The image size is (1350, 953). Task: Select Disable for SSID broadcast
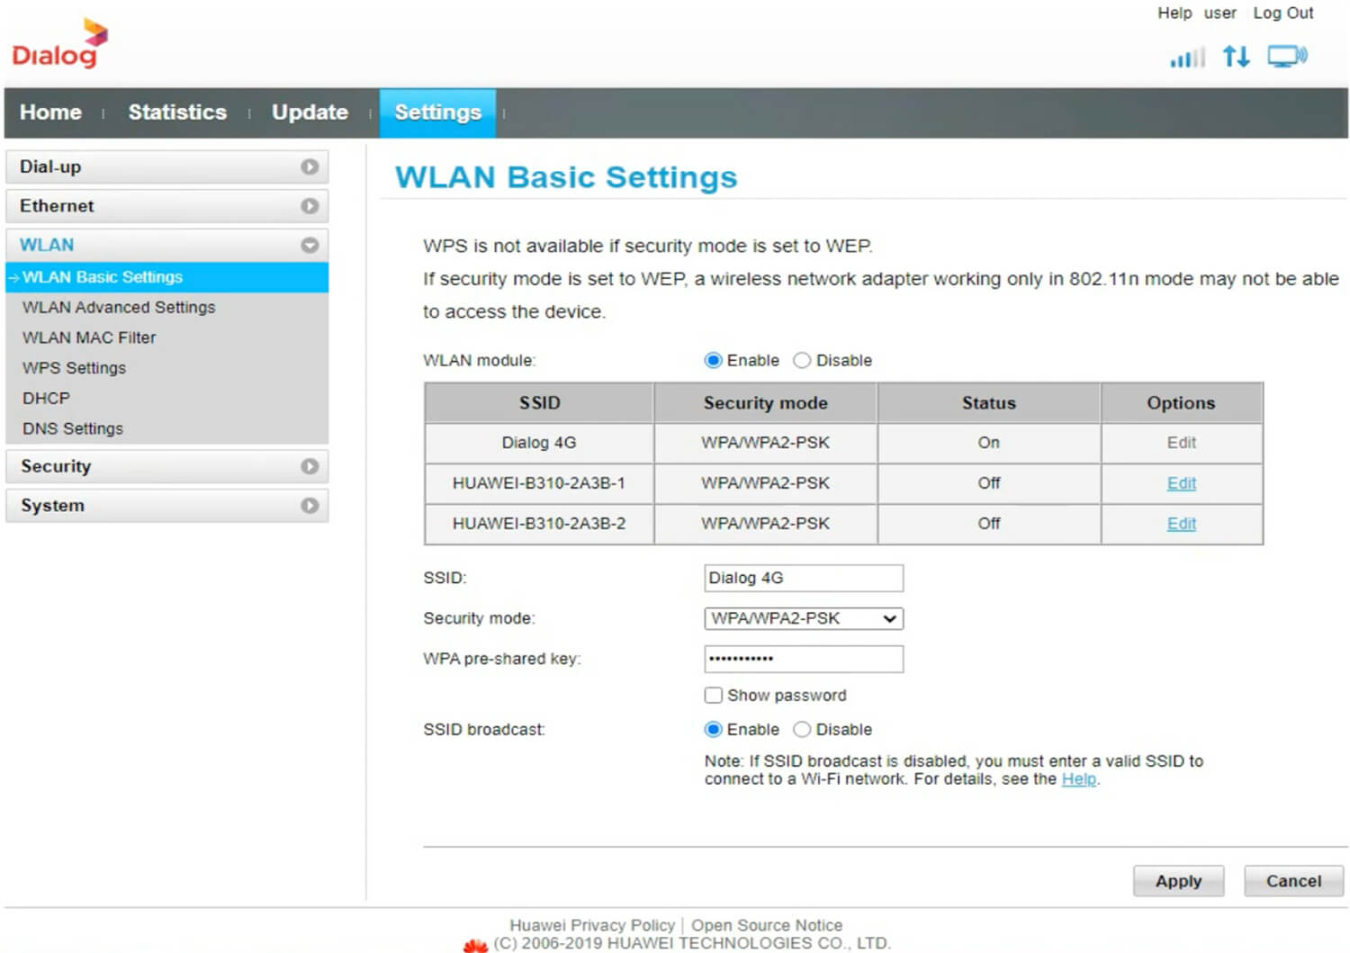click(x=802, y=730)
